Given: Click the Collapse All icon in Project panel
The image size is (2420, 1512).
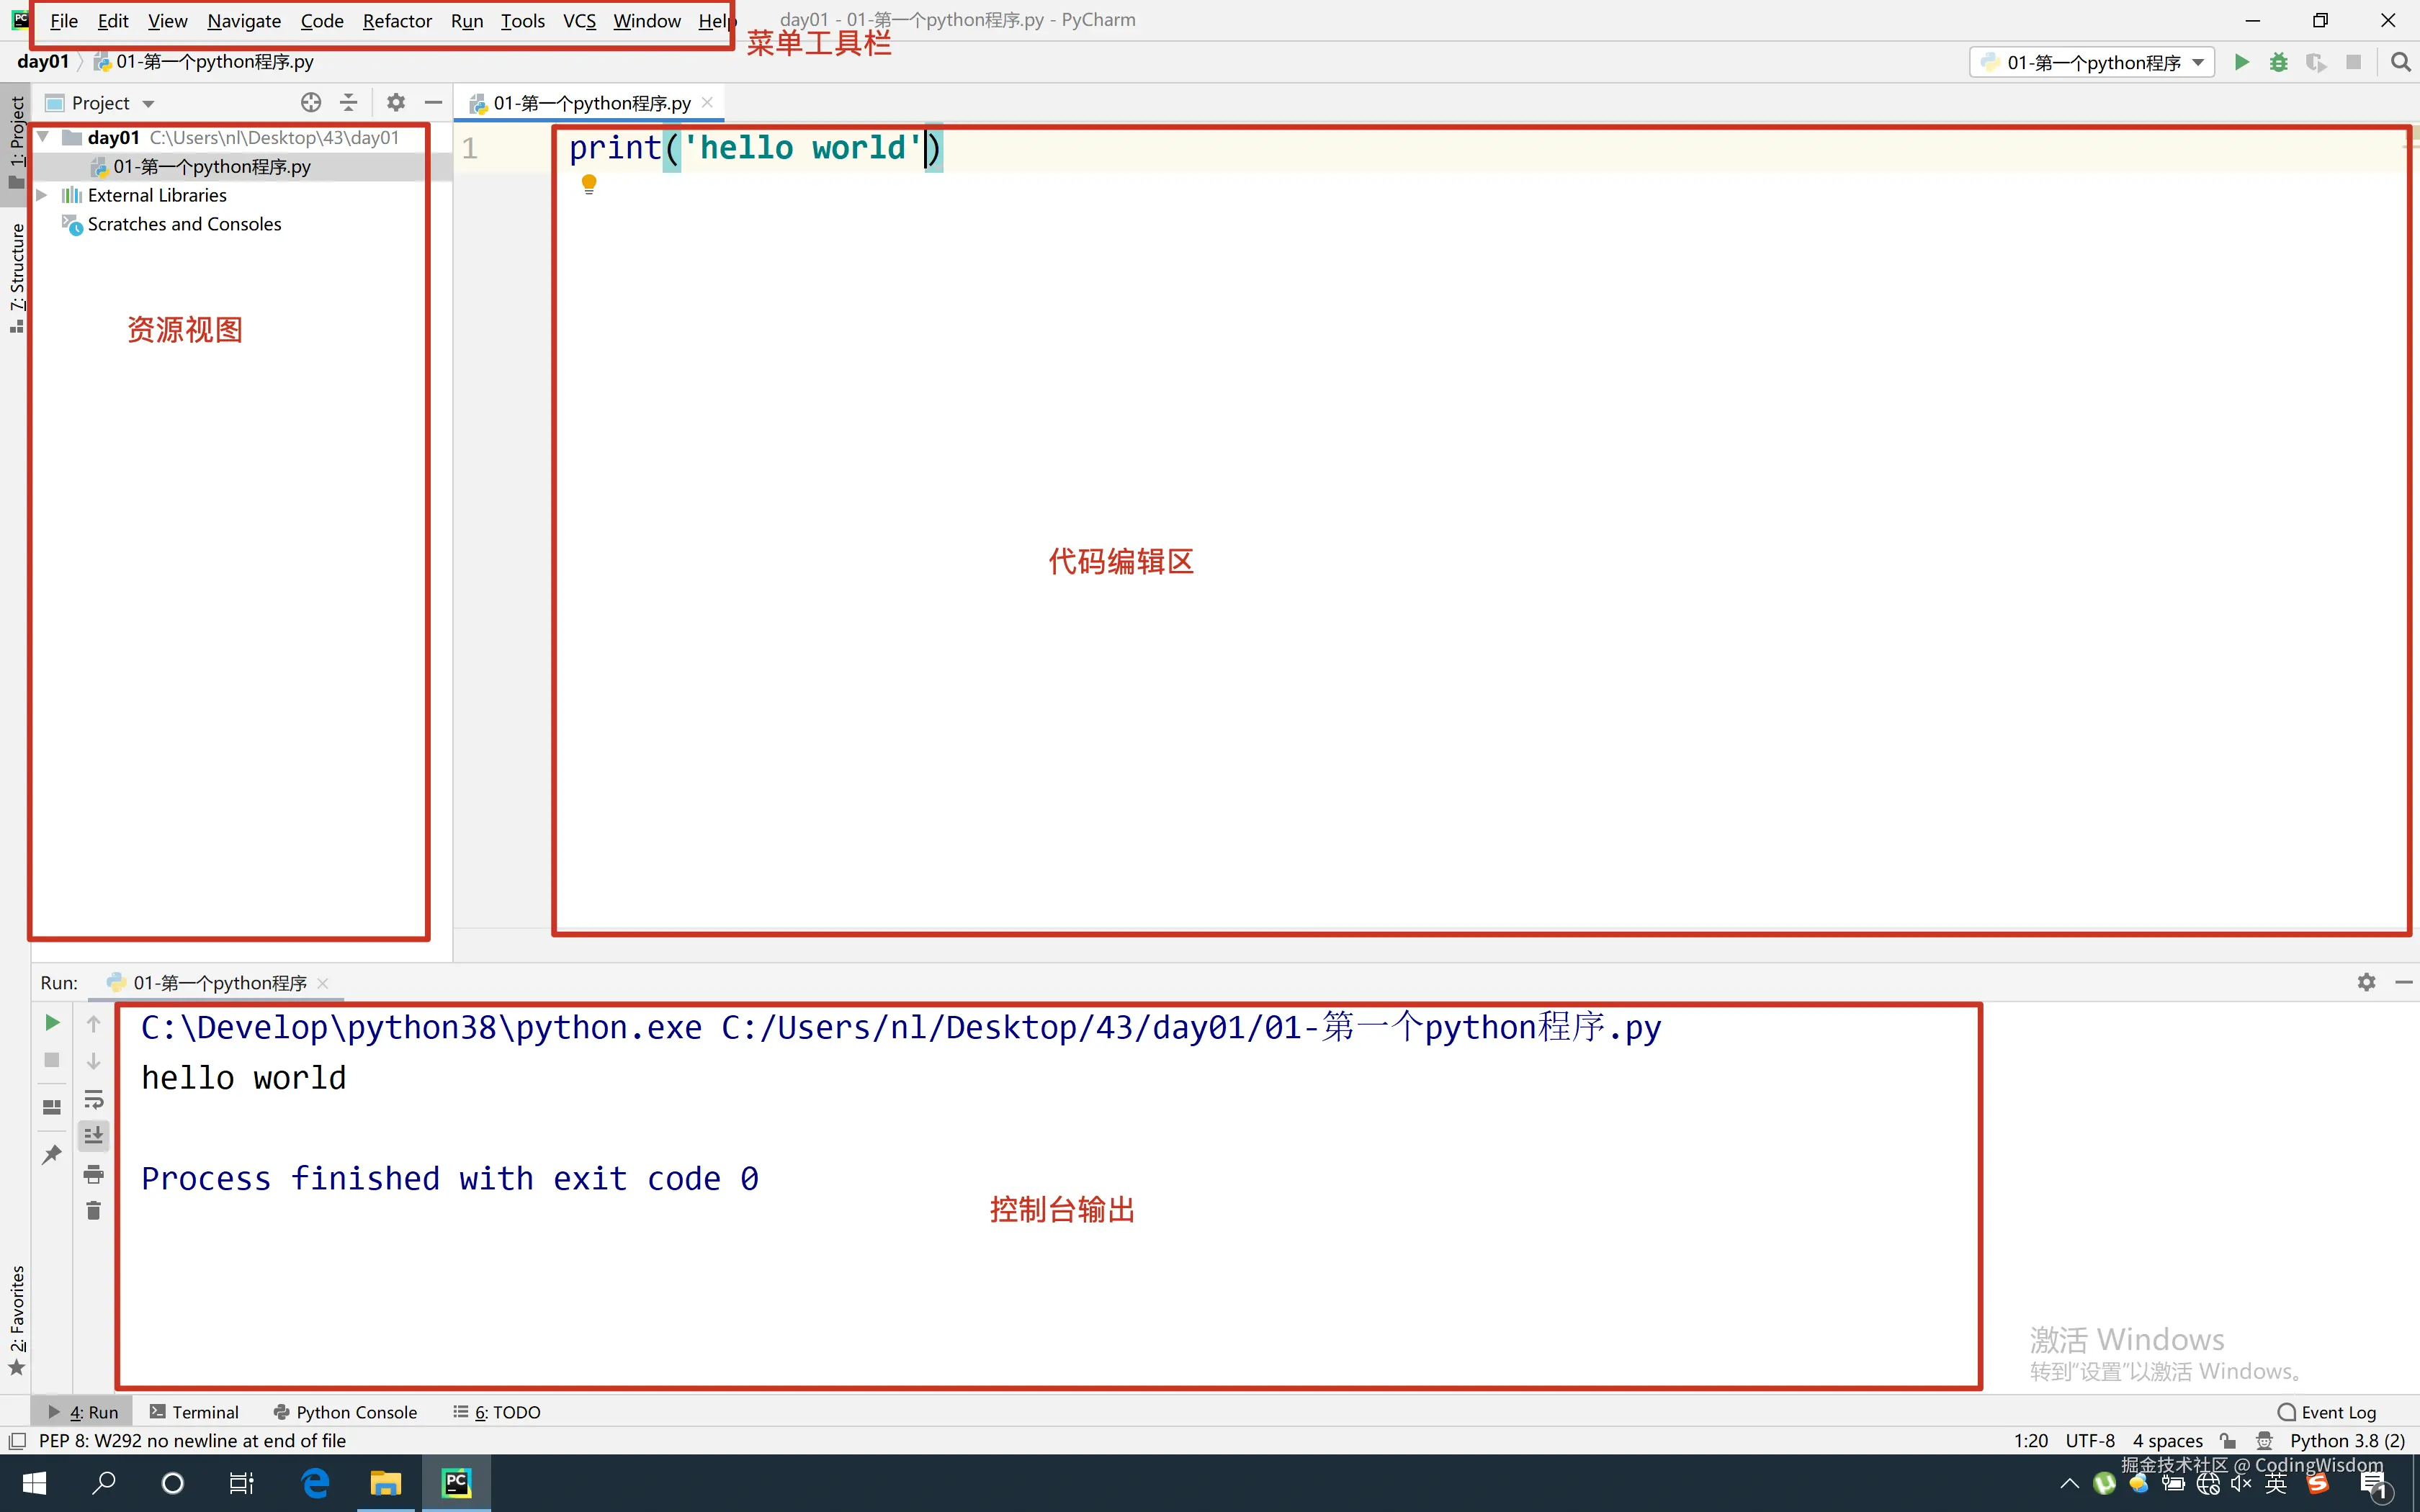Looking at the screenshot, I should (348, 102).
